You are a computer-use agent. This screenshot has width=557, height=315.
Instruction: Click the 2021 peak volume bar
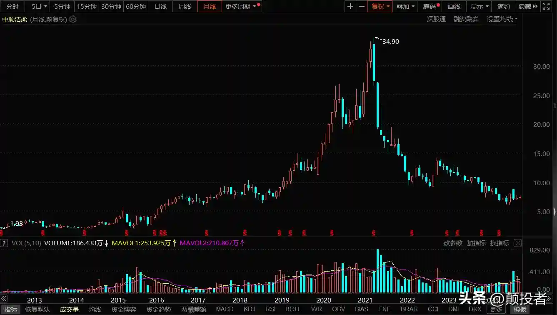coord(377,271)
